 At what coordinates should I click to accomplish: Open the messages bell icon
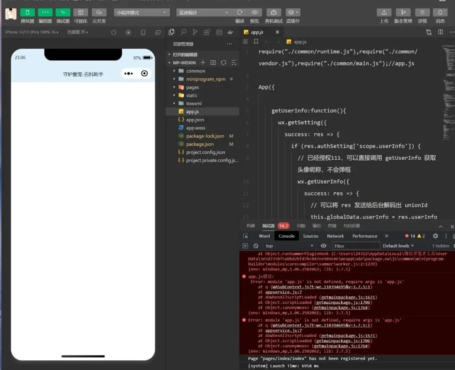tap(440, 13)
